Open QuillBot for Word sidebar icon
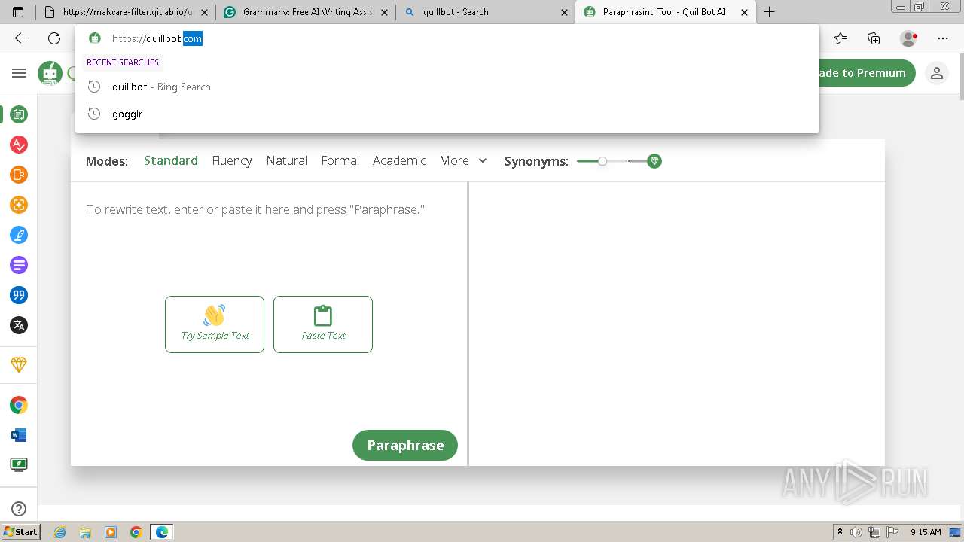This screenshot has height=542, width=964. click(19, 435)
